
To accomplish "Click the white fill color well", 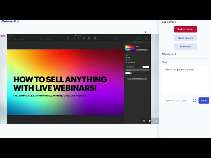I will (x=128, y=73).
